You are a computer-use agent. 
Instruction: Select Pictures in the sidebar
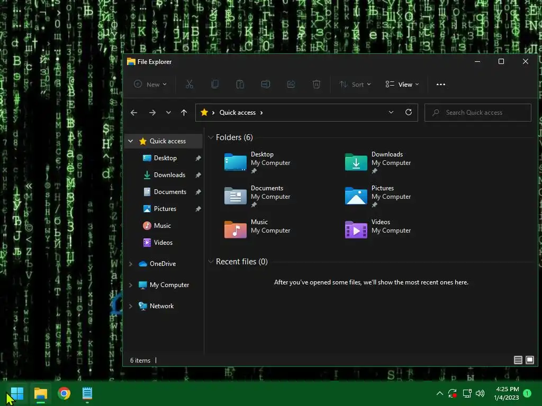coord(165,208)
